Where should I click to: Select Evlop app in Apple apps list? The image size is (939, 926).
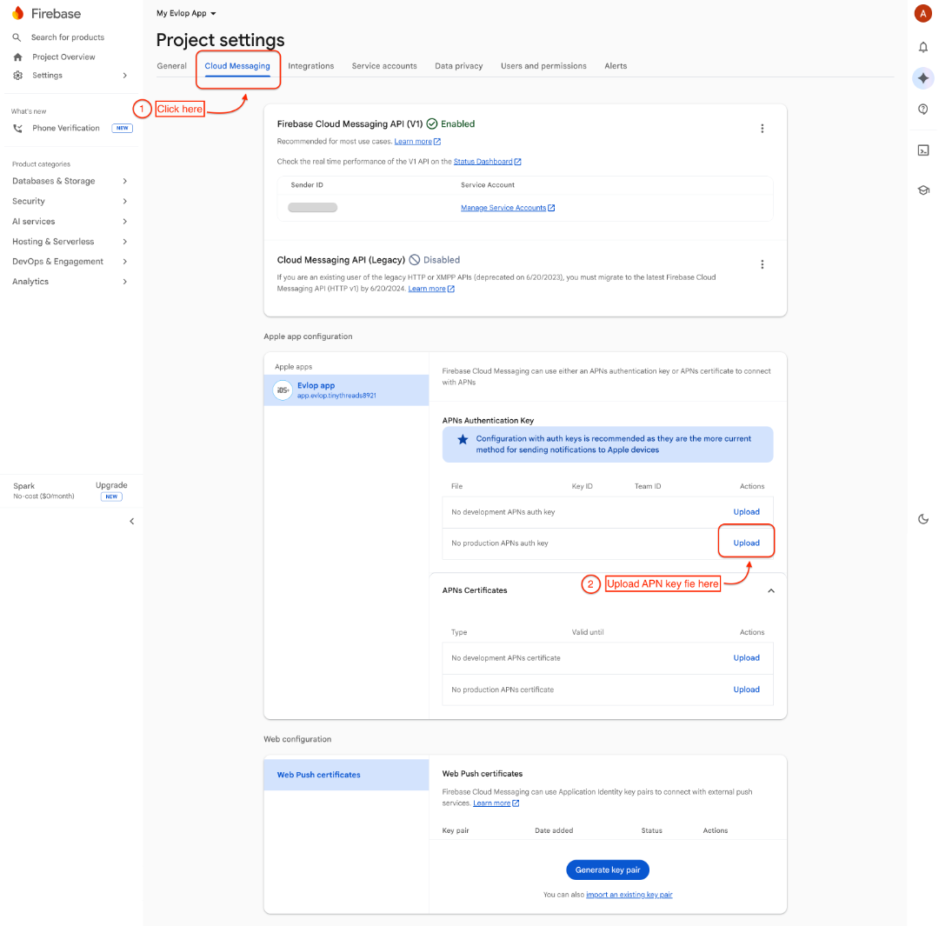pos(346,390)
